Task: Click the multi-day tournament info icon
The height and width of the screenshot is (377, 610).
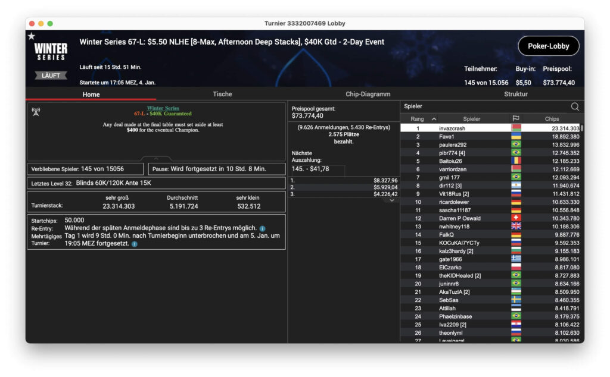Action: pos(134,244)
